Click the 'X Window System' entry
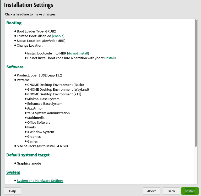Image resolution: width=201 pixels, height=196 pixels. point(41,132)
